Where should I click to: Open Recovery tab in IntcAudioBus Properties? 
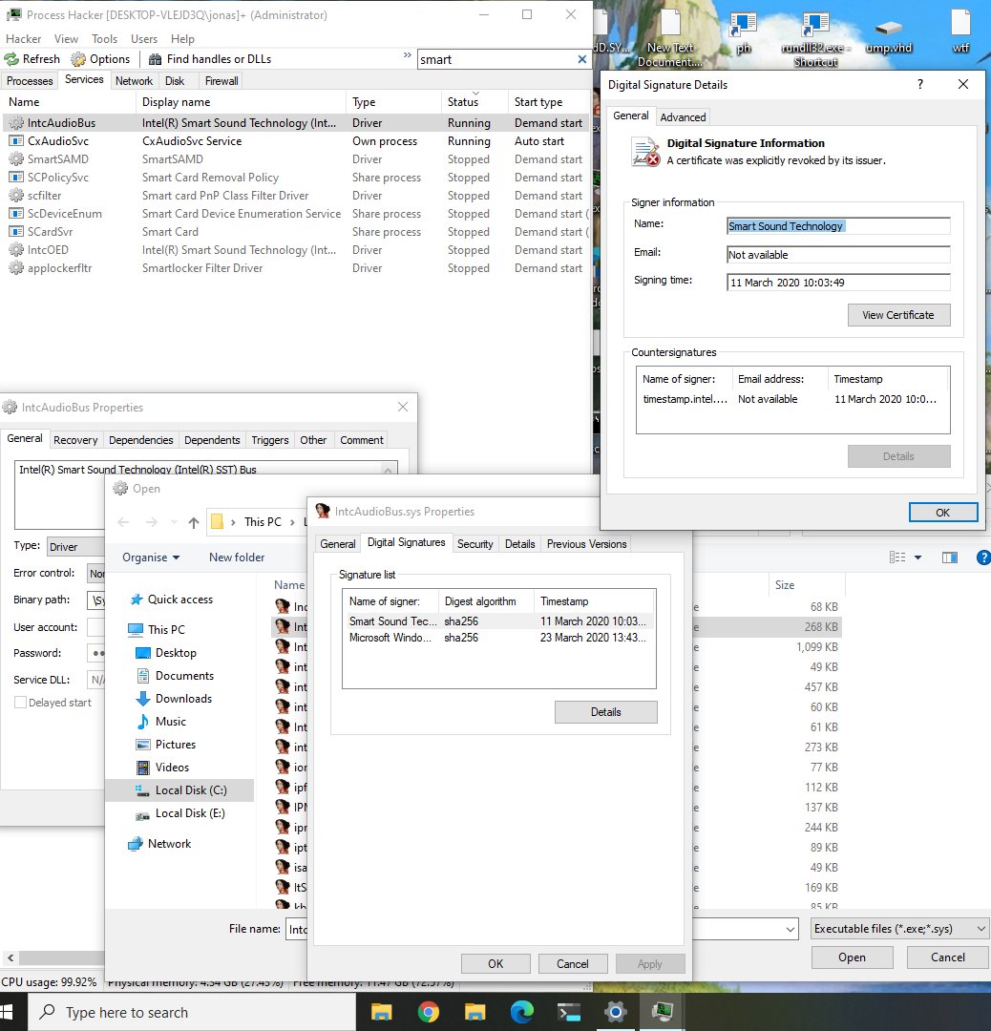(75, 440)
